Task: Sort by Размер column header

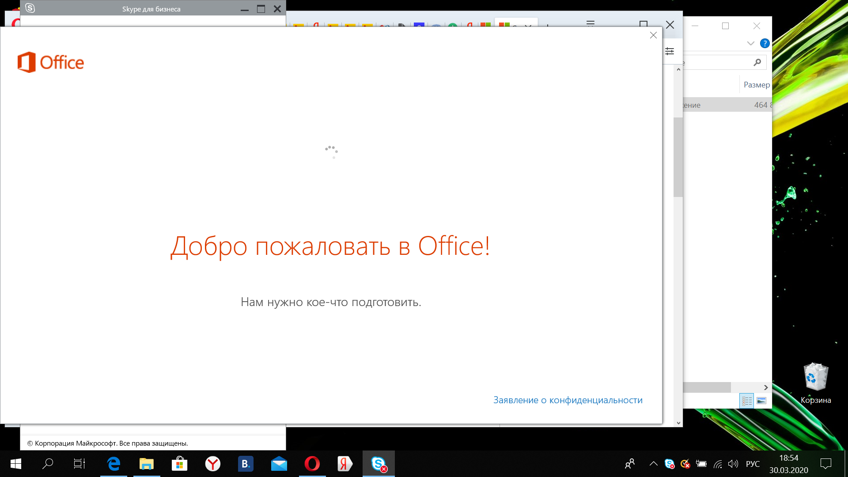Action: [756, 85]
